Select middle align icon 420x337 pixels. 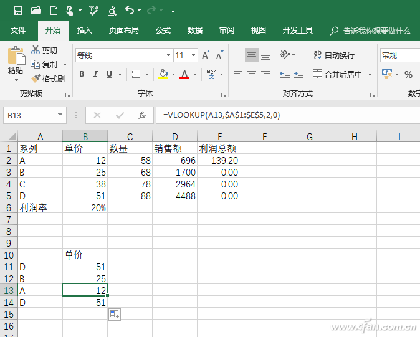pyautogui.click(x=252, y=55)
